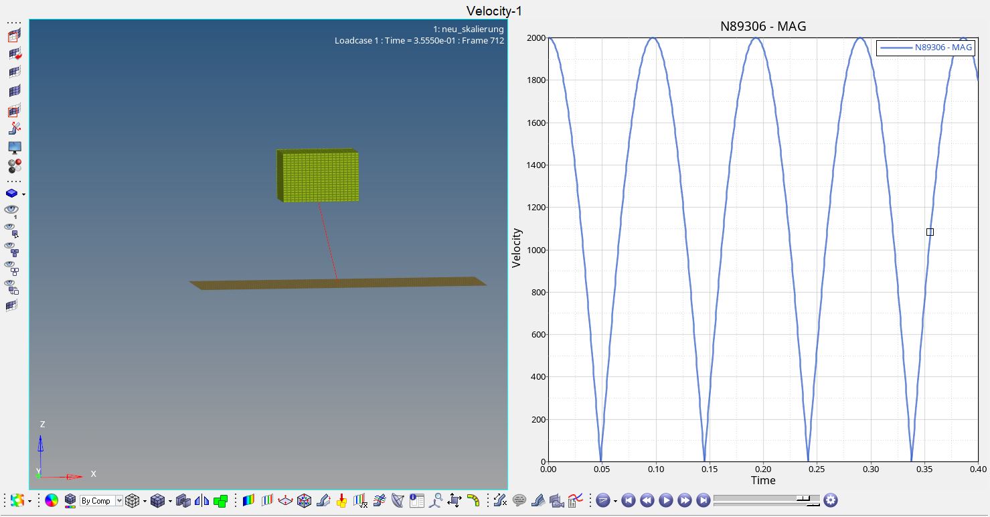Viewport: 990px width, 517px height.
Task: Click the material spheres icon in sidebar
Action: pyautogui.click(x=14, y=166)
